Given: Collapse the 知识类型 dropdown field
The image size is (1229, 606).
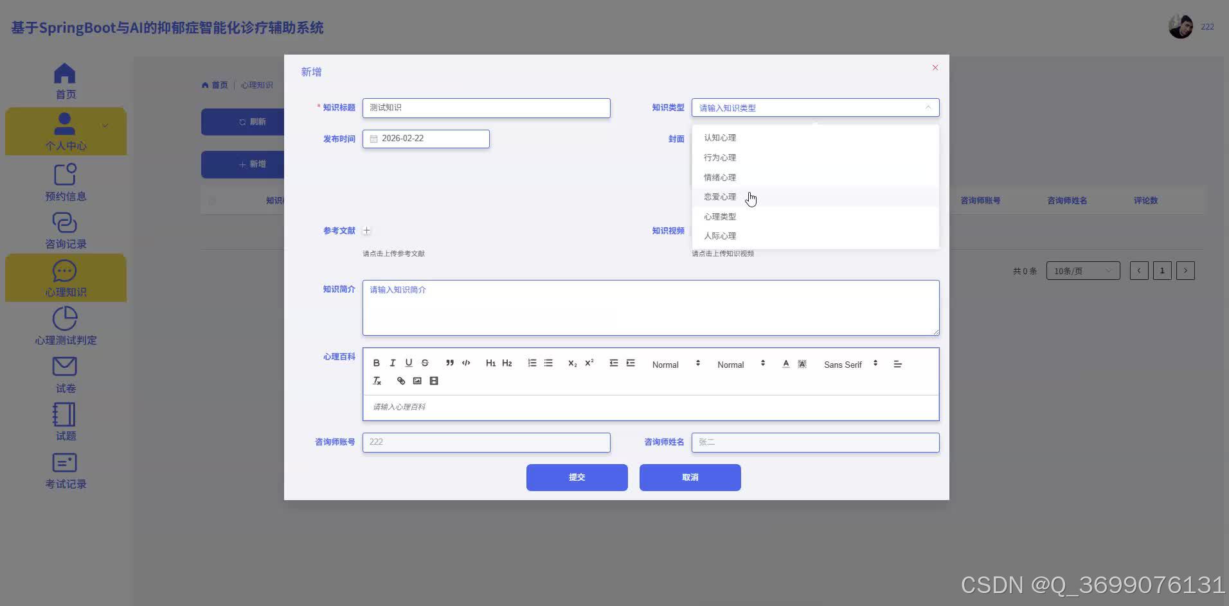Looking at the screenshot, I should point(815,108).
